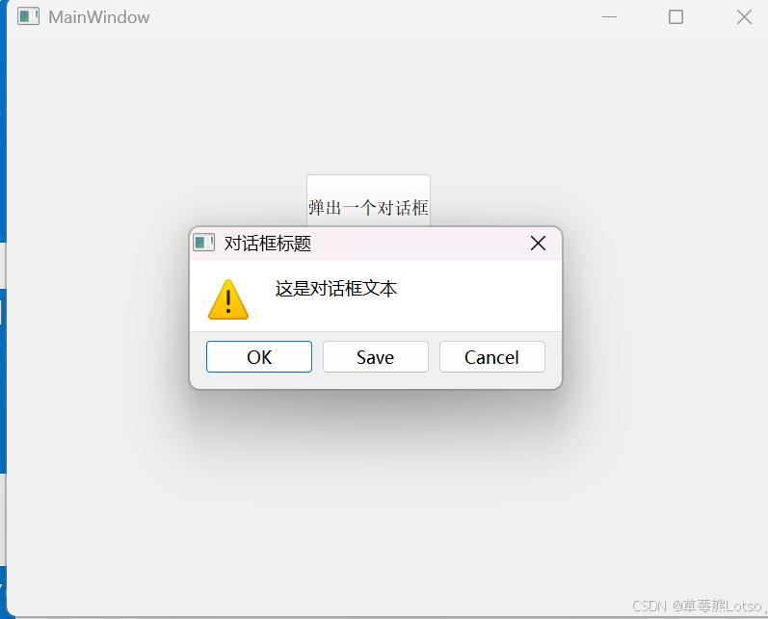Minimize the MainWindow window
Viewport: 768px width, 619px height.
pos(609,17)
